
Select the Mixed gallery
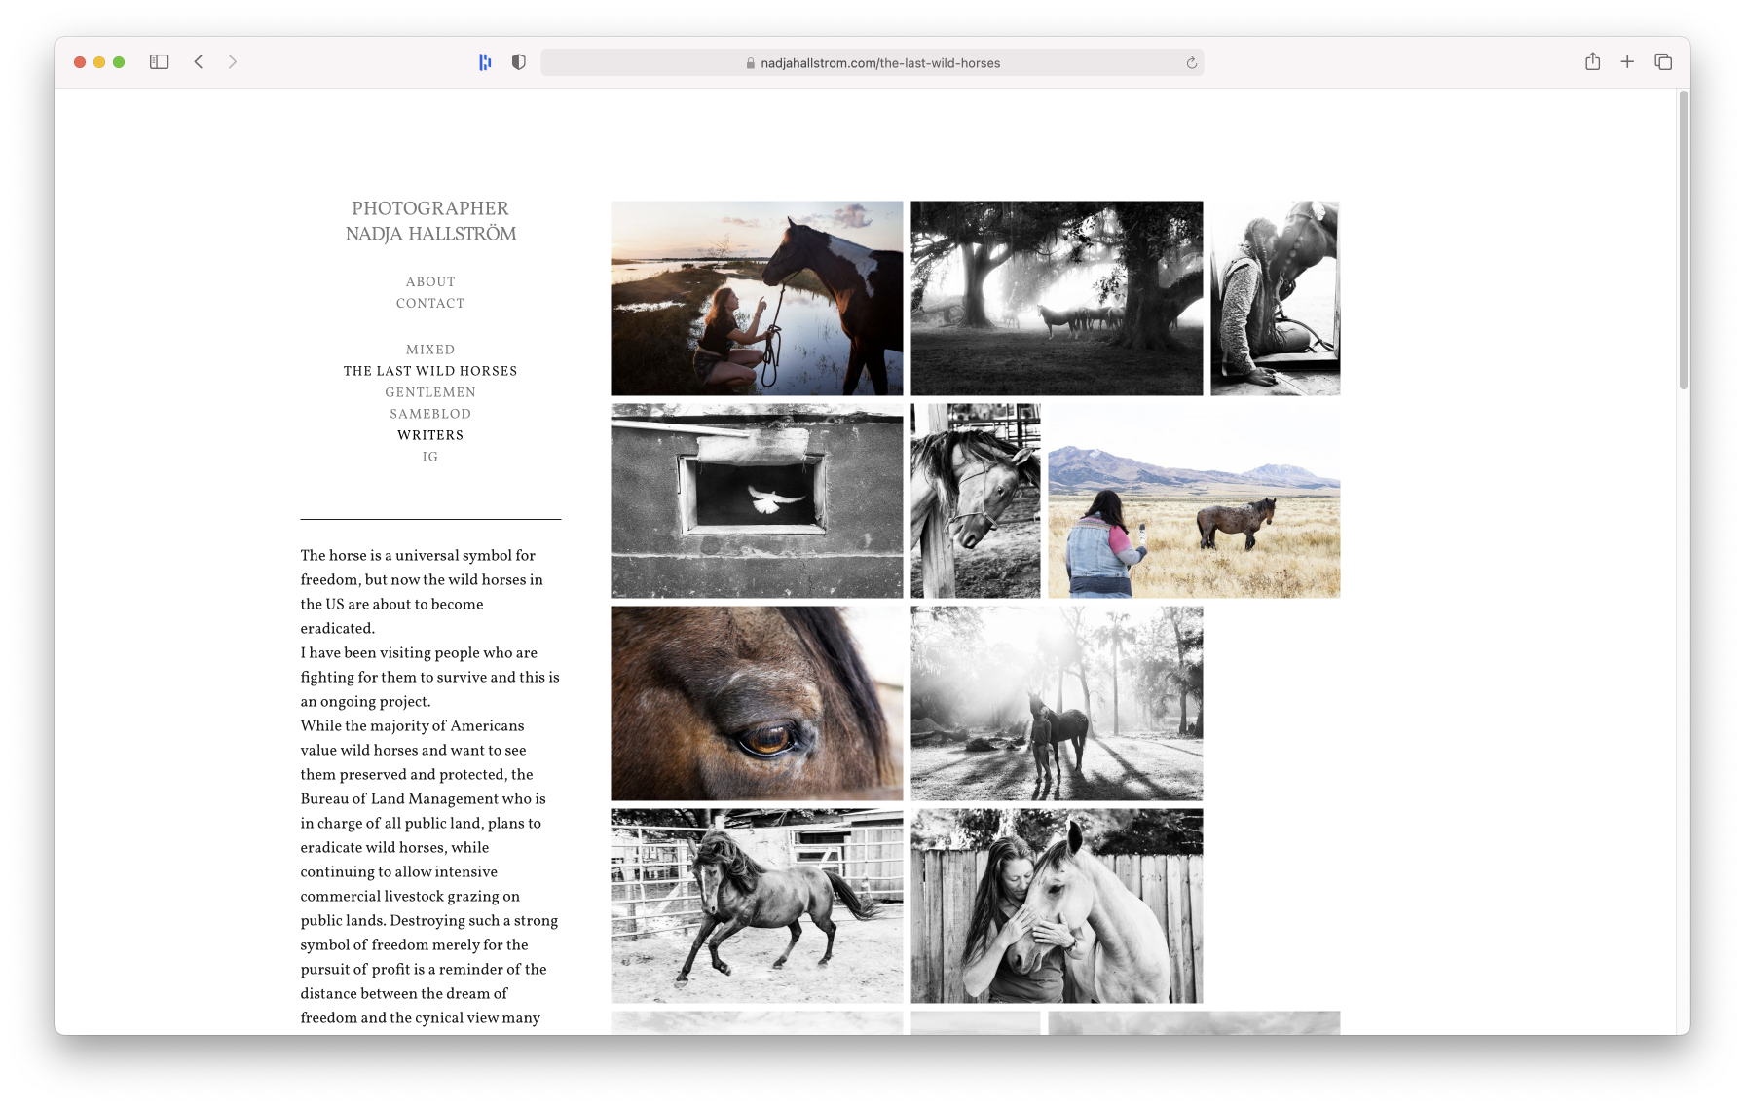430,350
